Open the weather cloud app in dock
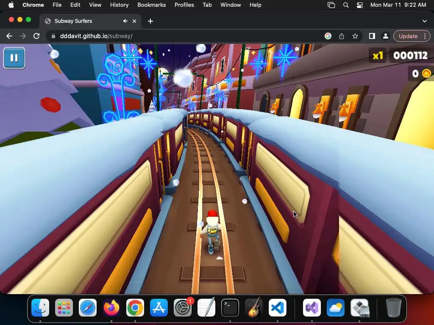This screenshot has height=325, width=434. (336, 308)
